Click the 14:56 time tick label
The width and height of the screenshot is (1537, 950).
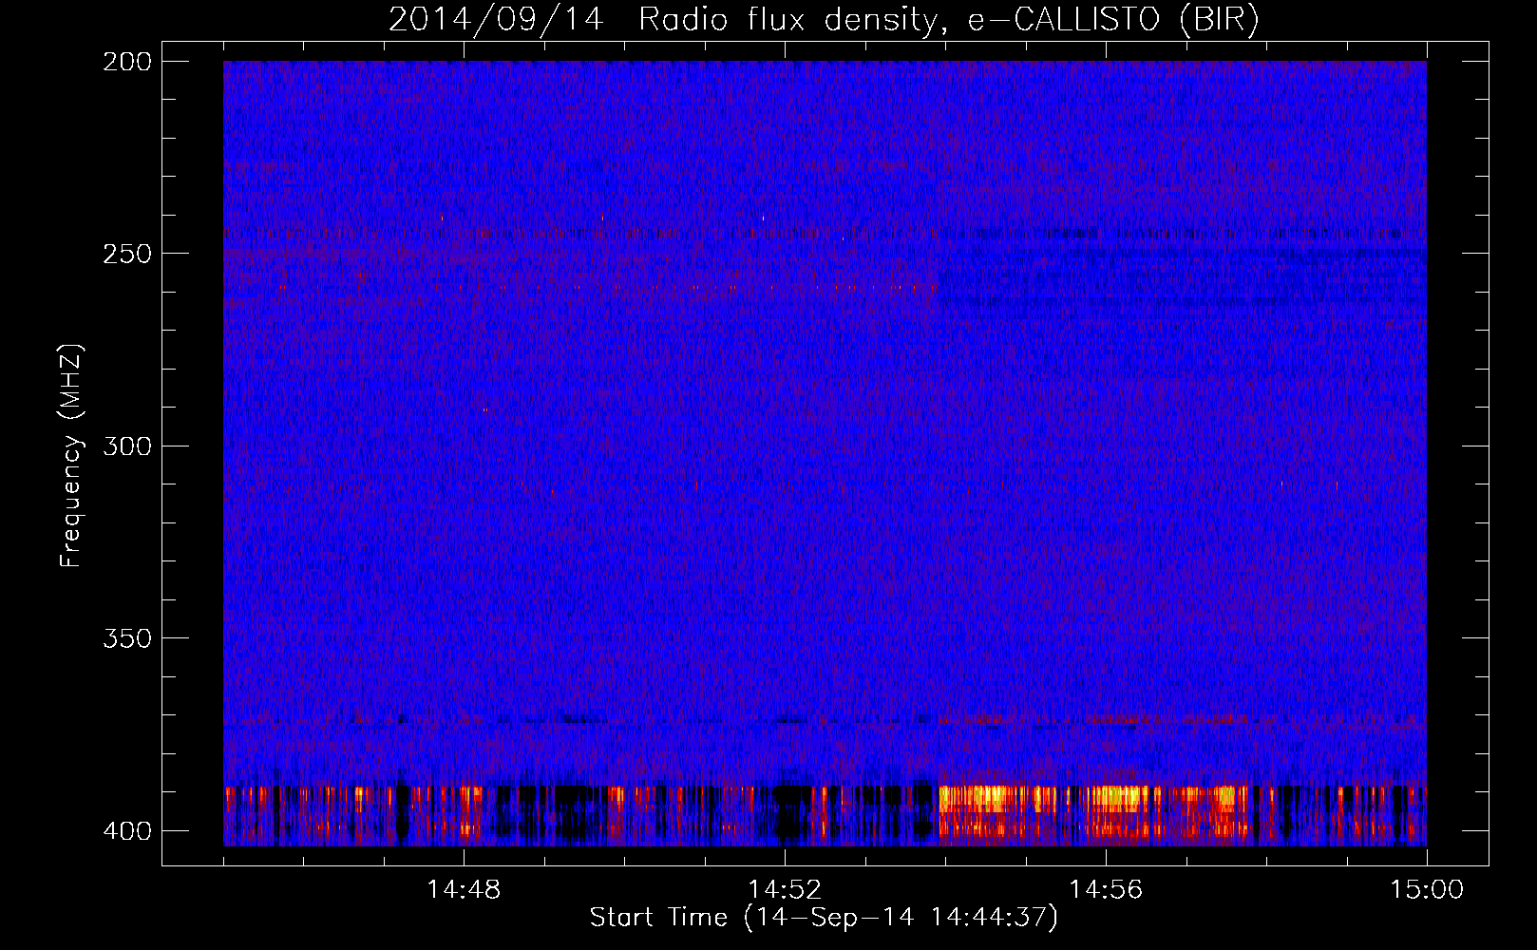[x=1106, y=890]
